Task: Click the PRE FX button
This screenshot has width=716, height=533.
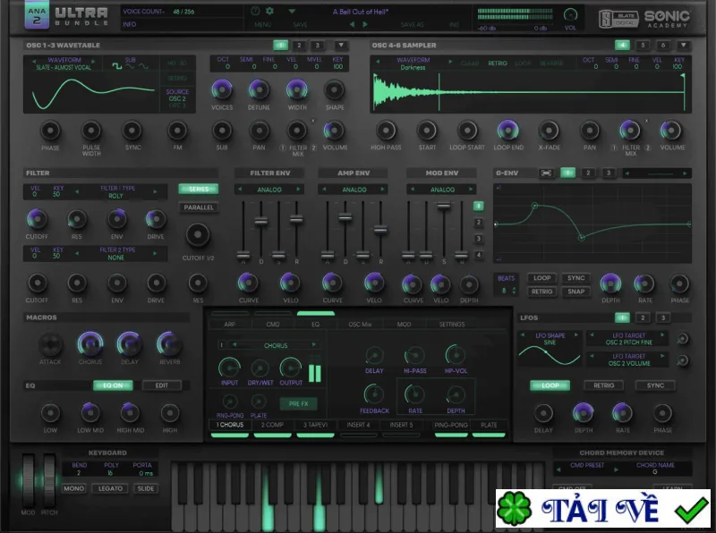Action: point(299,403)
